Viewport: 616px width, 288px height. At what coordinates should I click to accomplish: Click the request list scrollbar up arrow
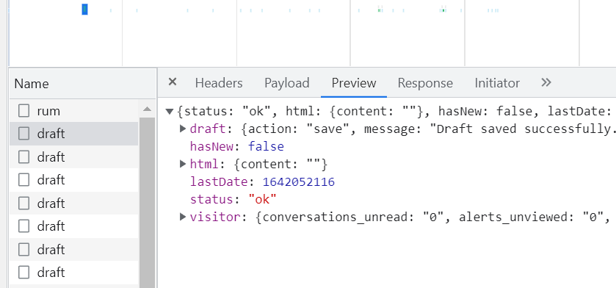pyautogui.click(x=148, y=109)
